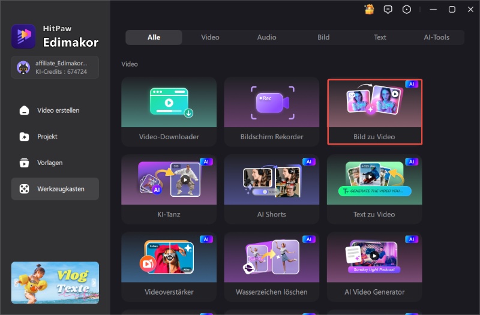Click the HitPaw Edimakor logo
Image resolution: width=480 pixels, height=315 pixels.
[23, 36]
